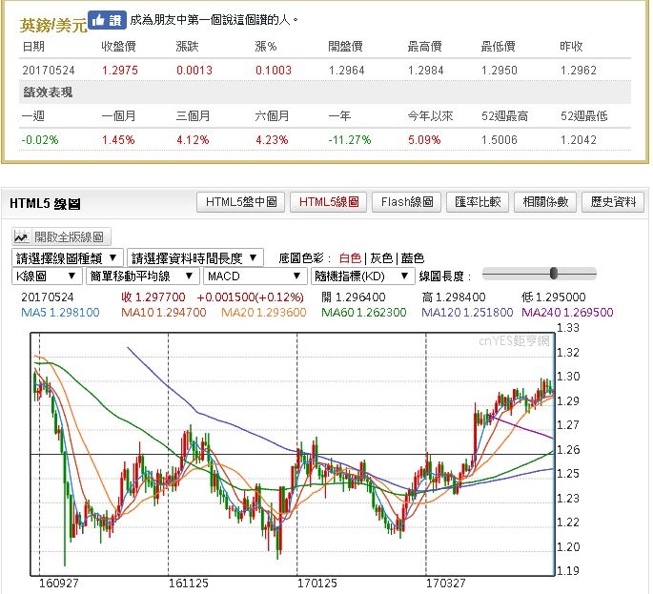Click the chart icon for full-version chart
This screenshot has height=594, width=653.
[x=21, y=237]
